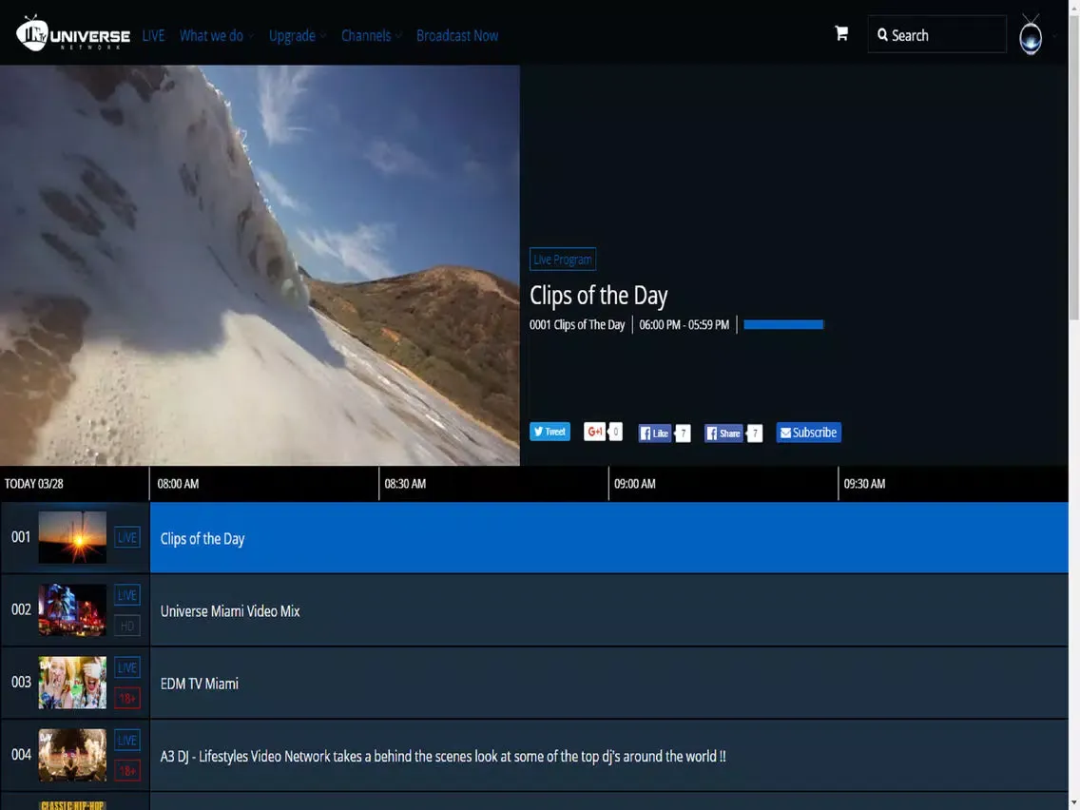This screenshot has width=1080, height=810.
Task: Expand the Channels dropdown menu
Action: coord(371,36)
